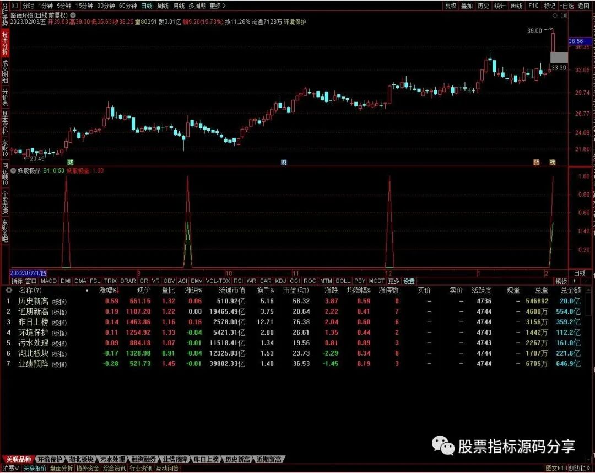Click the 返回 back button
The image size is (595, 473).
pyautogui.click(x=583, y=6)
